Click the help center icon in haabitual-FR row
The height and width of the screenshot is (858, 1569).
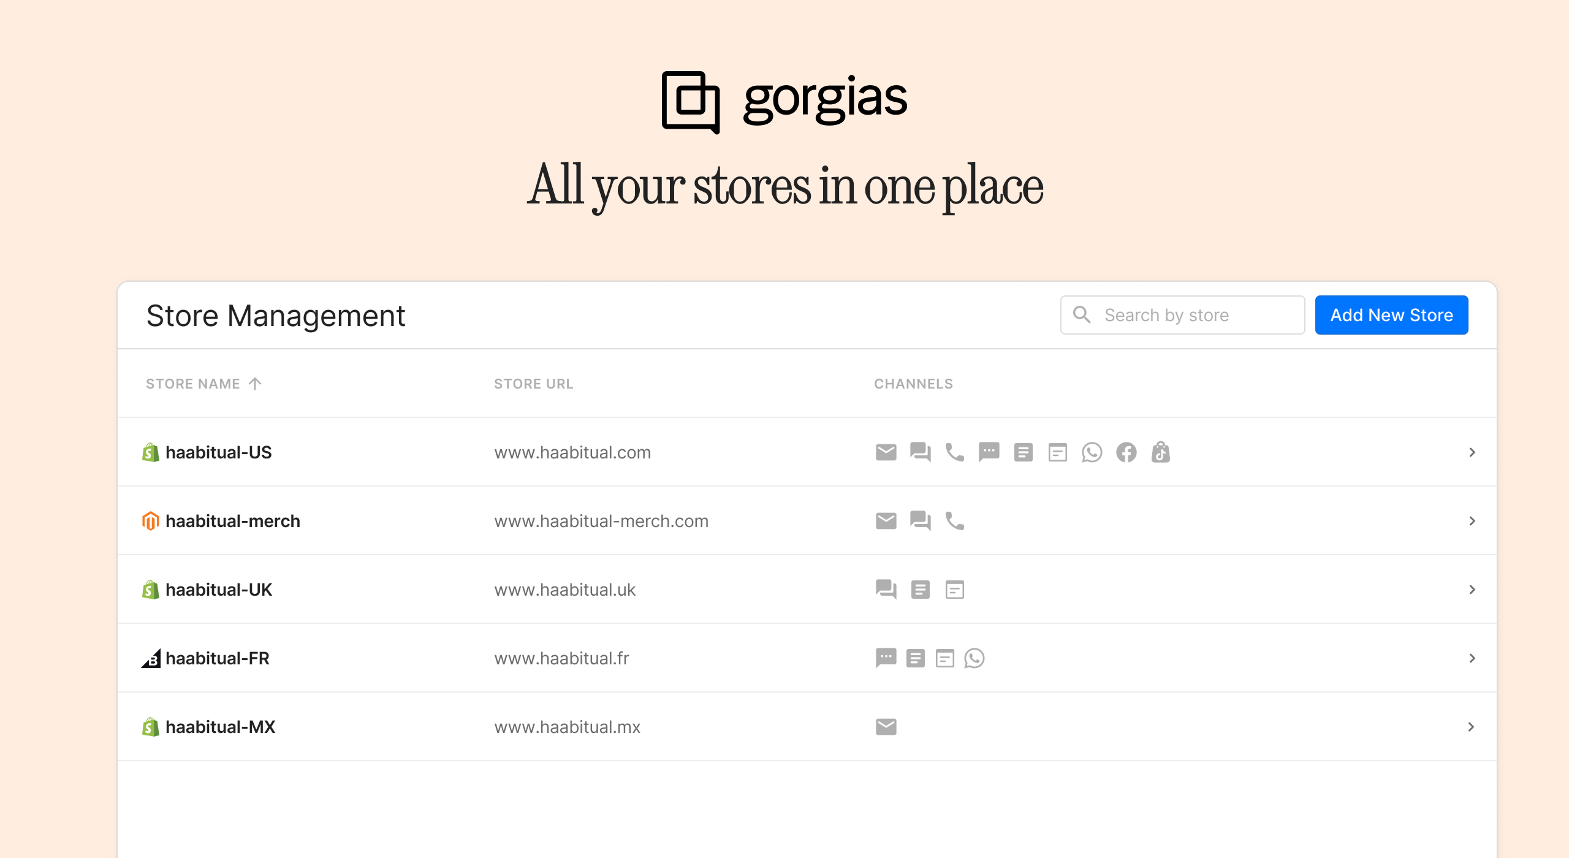(915, 658)
